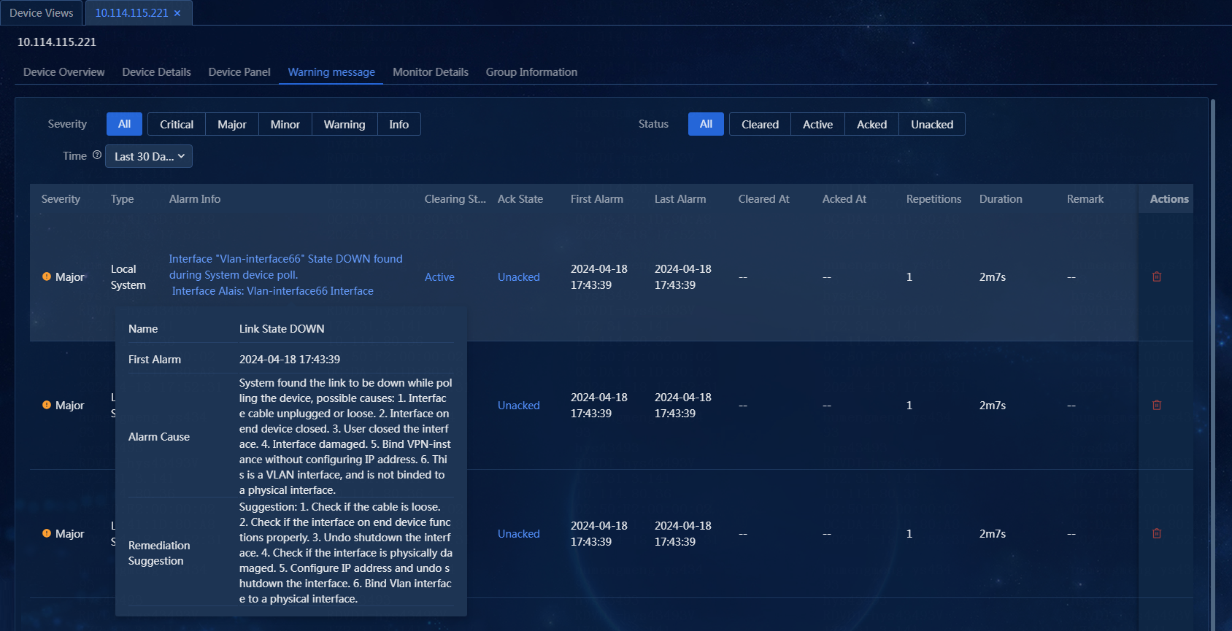1232x631 pixels.
Task: Filter severity by Critical
Action: [x=177, y=124]
